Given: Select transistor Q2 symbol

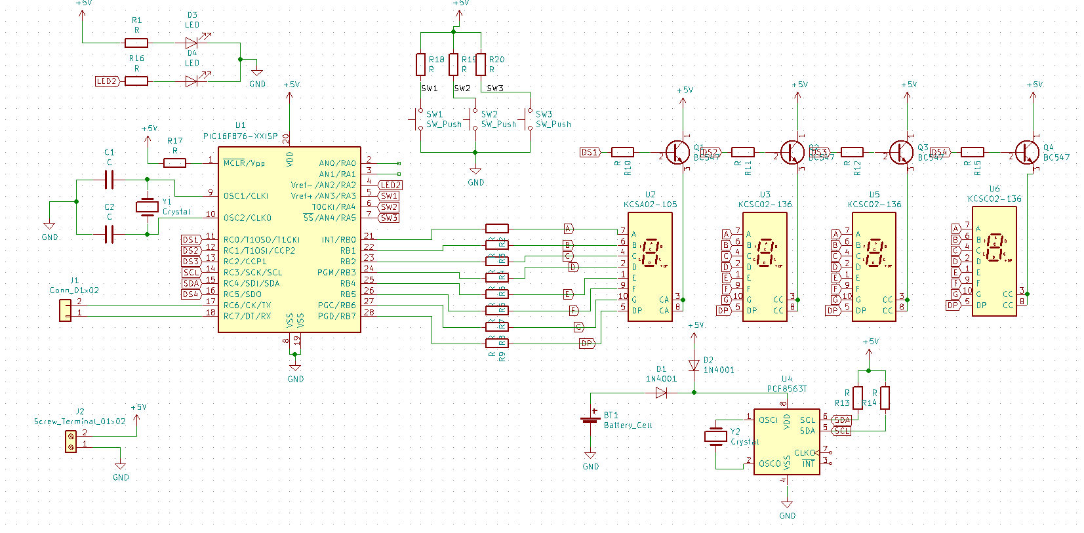Looking at the screenshot, I should click(x=792, y=152).
